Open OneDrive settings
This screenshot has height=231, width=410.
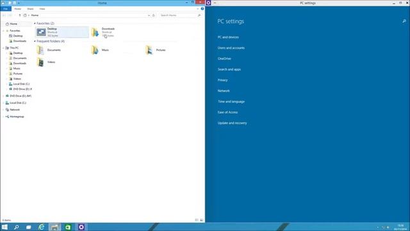224,58
